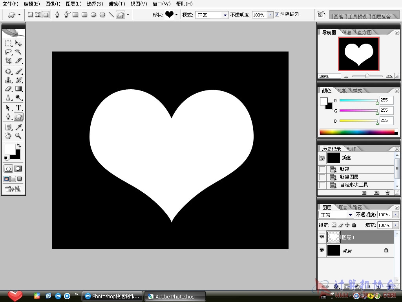
Task: Select 自定形状工具 history state
Action: (356, 185)
